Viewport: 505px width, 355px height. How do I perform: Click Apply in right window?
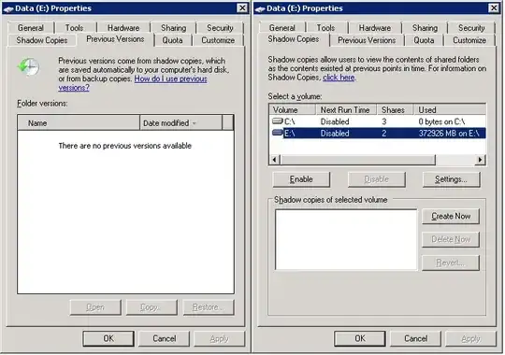pos(470,338)
